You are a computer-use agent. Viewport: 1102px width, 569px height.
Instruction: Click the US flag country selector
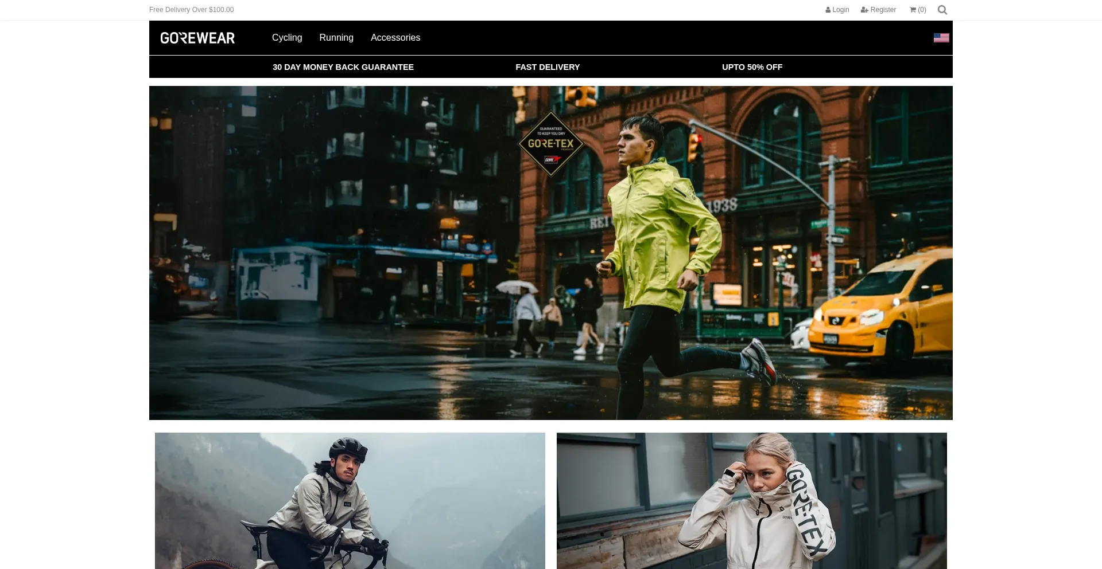(941, 38)
